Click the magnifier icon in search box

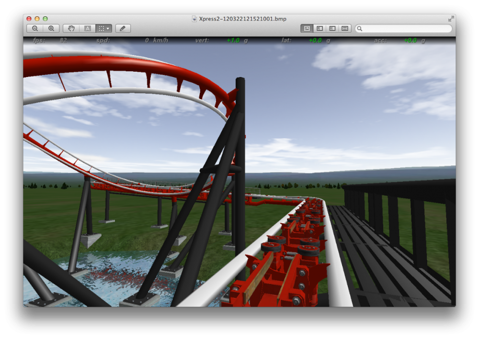(360, 29)
